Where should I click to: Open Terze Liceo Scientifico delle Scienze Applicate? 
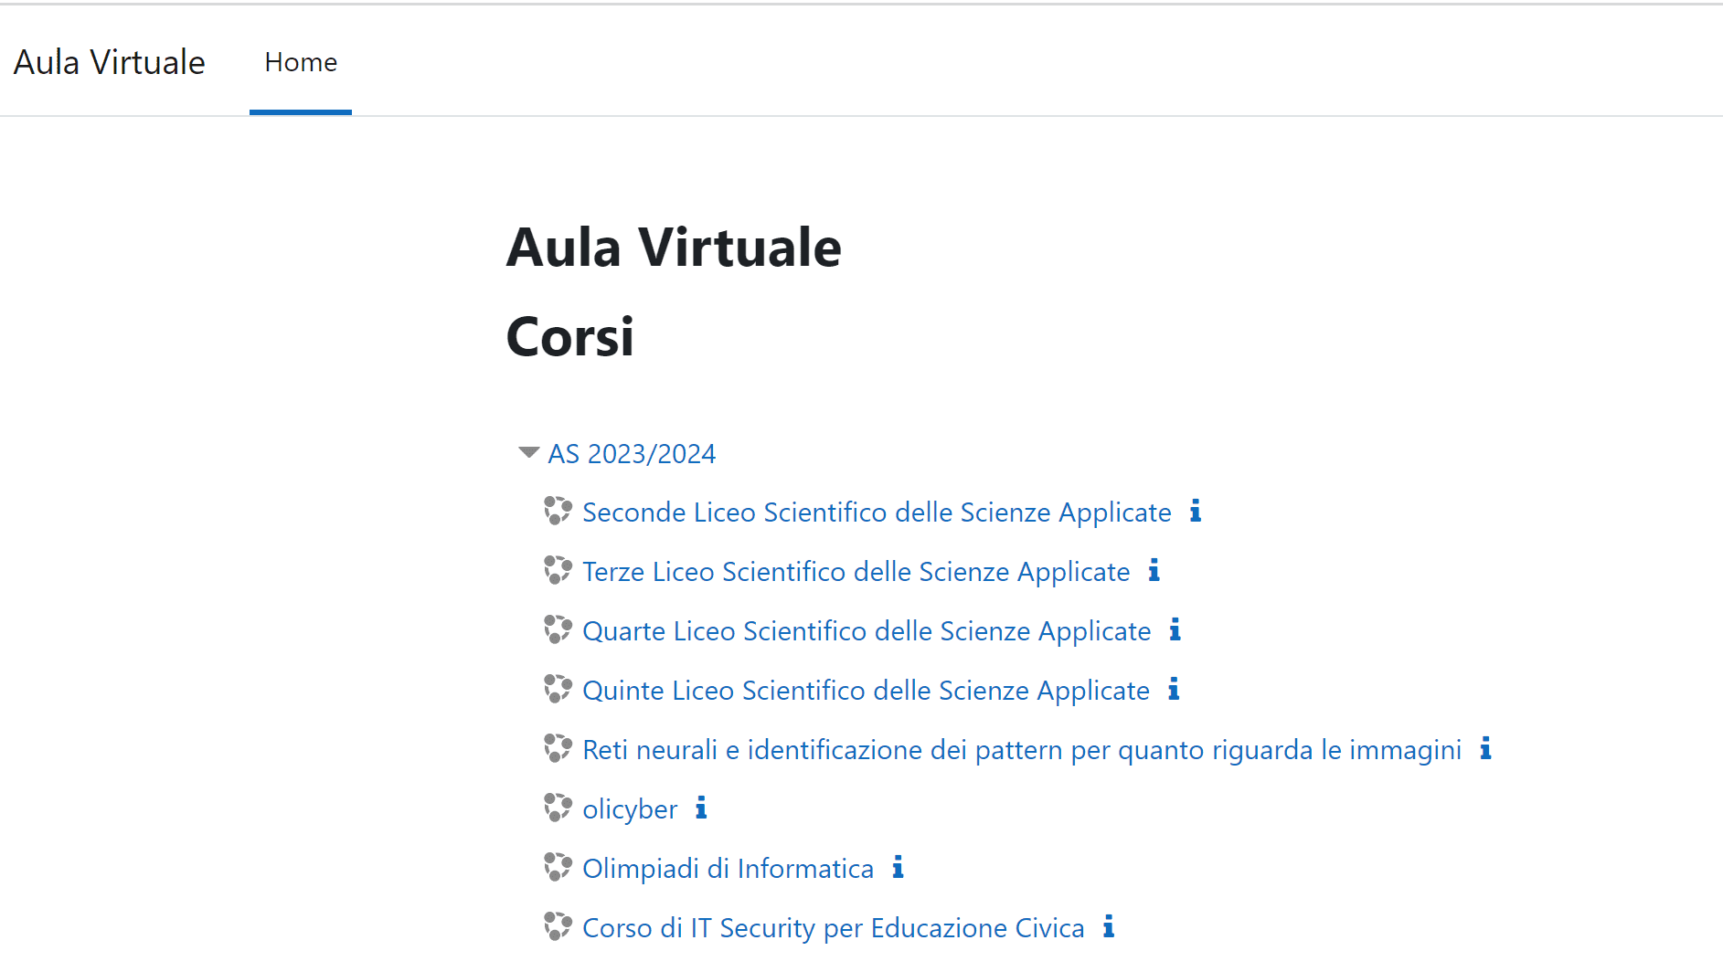coord(856,572)
